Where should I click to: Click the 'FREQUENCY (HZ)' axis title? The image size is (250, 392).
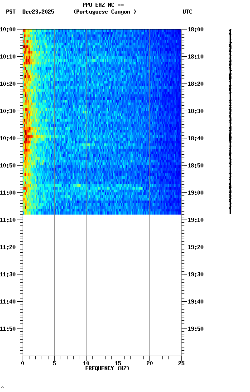click(x=107, y=368)
